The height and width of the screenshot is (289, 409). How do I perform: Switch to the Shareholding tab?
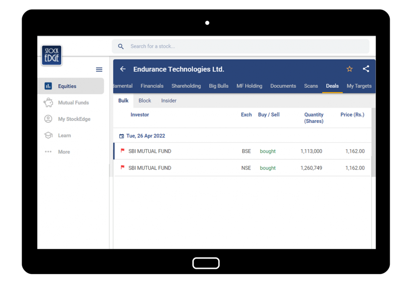tap(186, 86)
